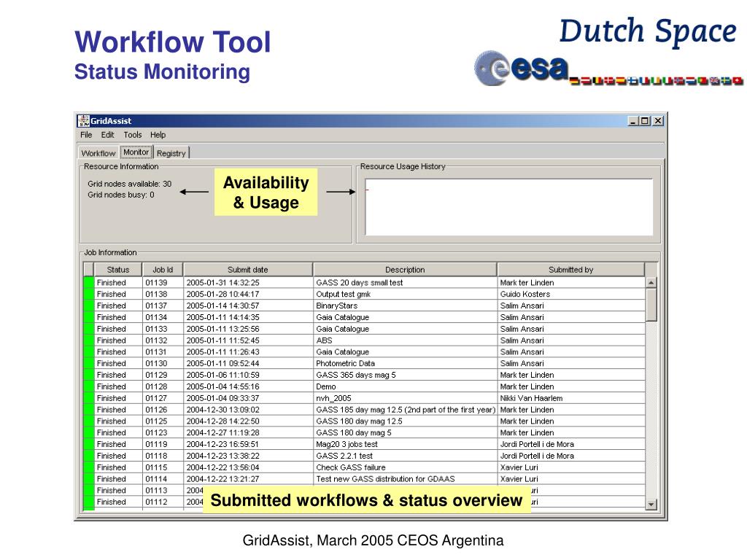Viewport: 747px width, 560px height.
Task: Switch to the Registry tab
Action: (171, 153)
